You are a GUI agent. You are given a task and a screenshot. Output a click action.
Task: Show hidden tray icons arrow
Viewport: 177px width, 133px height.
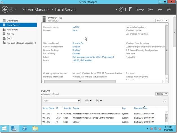coord(147,128)
